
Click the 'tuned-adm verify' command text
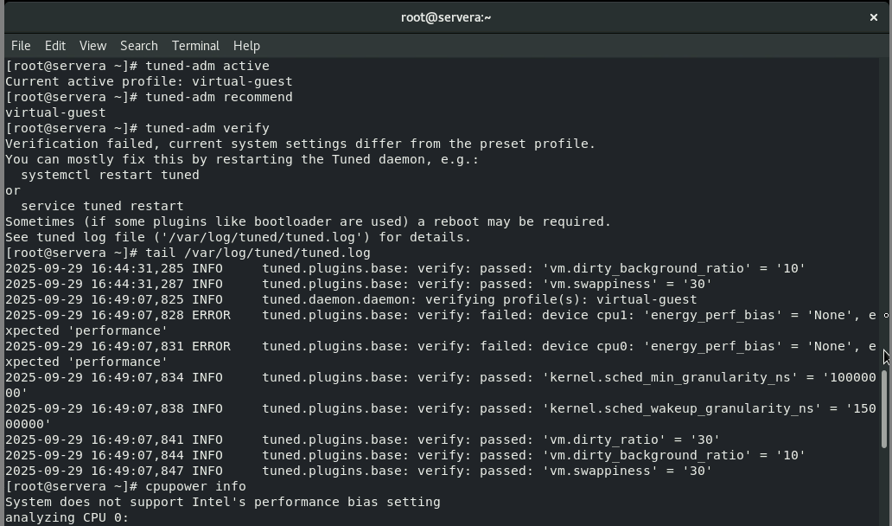point(207,128)
